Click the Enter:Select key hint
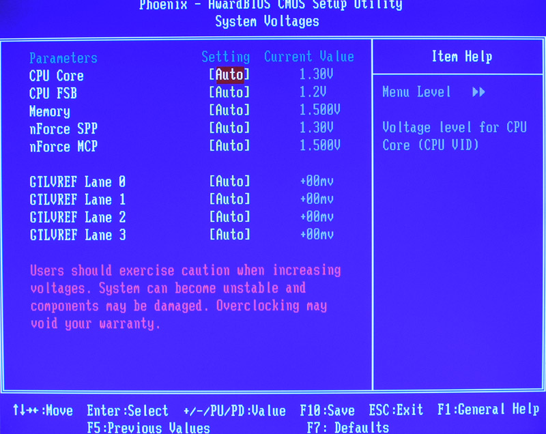 coord(128,411)
